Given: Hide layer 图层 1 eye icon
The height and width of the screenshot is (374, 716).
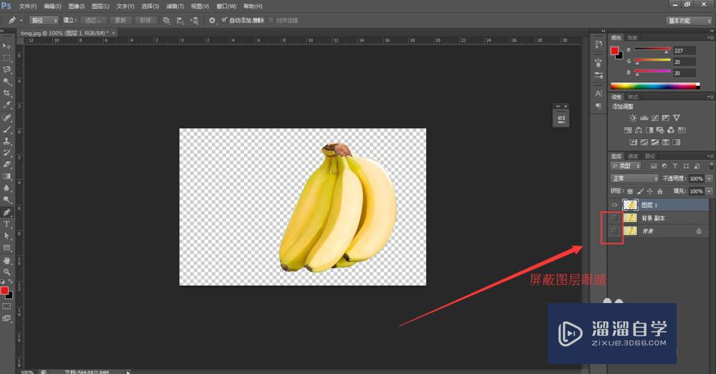Looking at the screenshot, I should coord(614,205).
